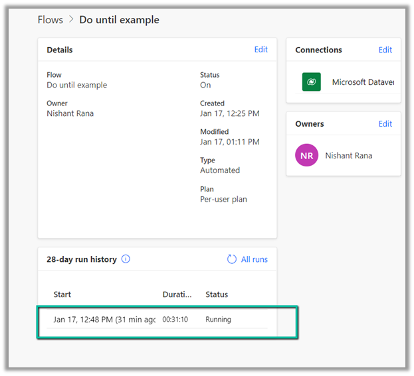Screen dimensions: 414x376
Task: Click the Microsoft Dataverse connection icon
Action: [x=311, y=82]
